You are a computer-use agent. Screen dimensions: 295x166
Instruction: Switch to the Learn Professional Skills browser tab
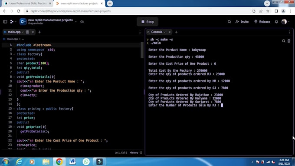click(28, 3)
